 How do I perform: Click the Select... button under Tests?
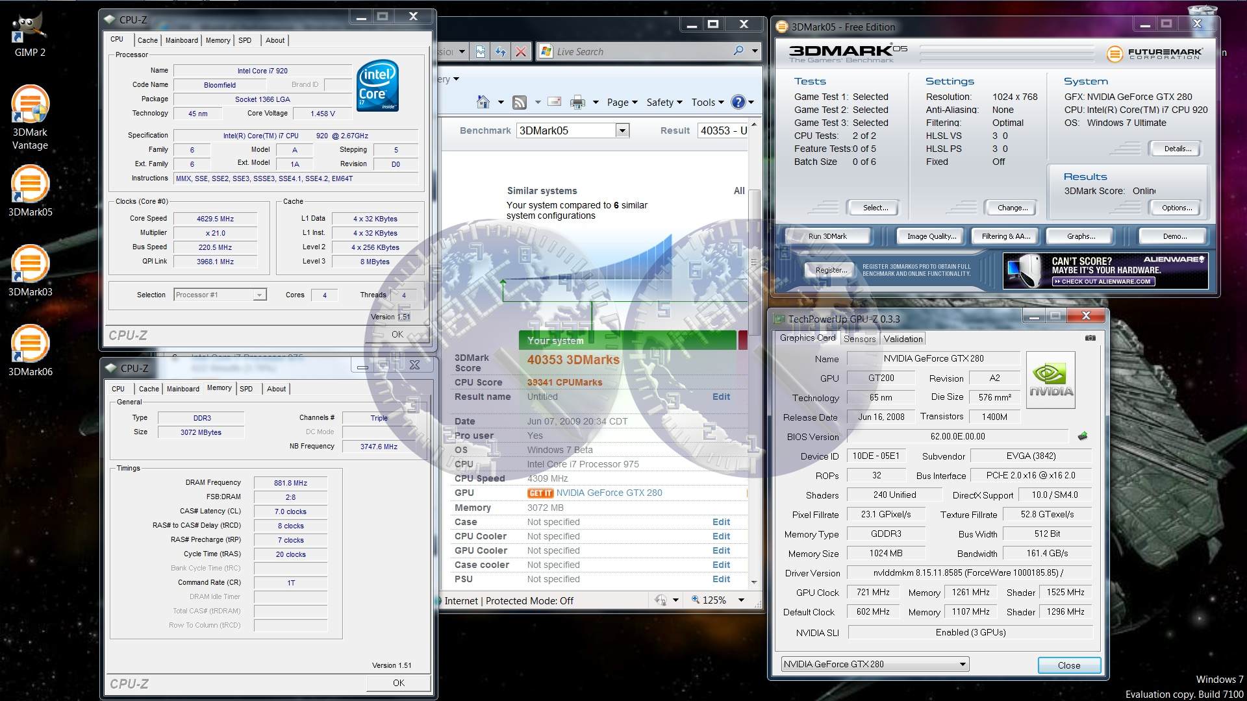point(874,208)
